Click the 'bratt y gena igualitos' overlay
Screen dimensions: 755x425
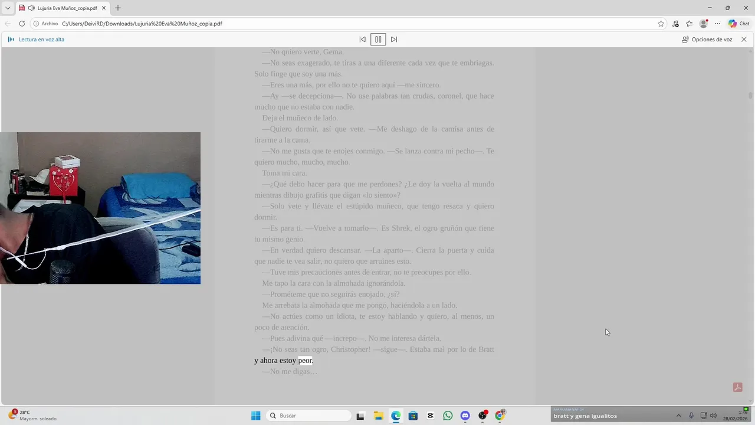(x=585, y=416)
